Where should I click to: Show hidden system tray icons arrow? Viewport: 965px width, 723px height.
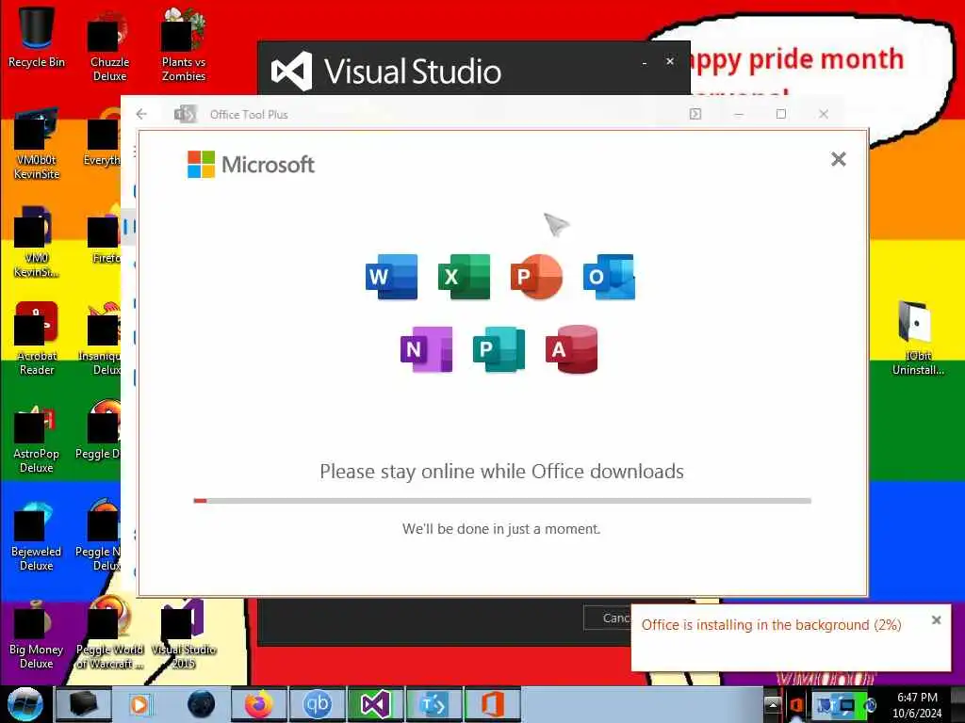773,704
